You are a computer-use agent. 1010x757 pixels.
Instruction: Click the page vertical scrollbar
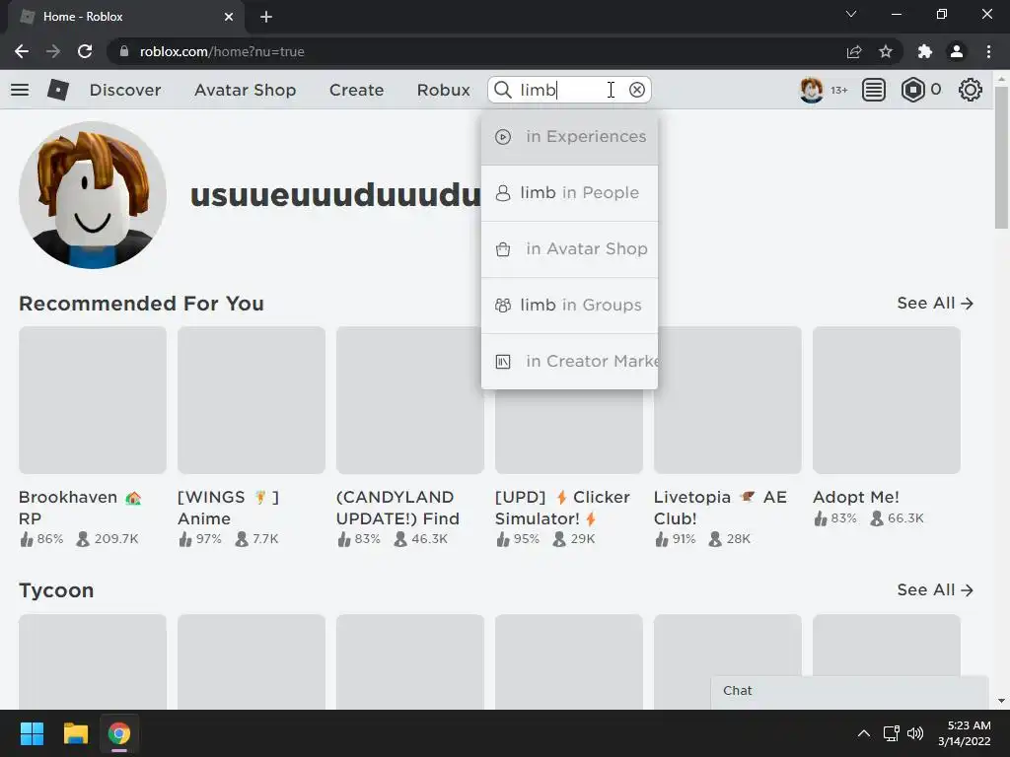(x=1001, y=158)
